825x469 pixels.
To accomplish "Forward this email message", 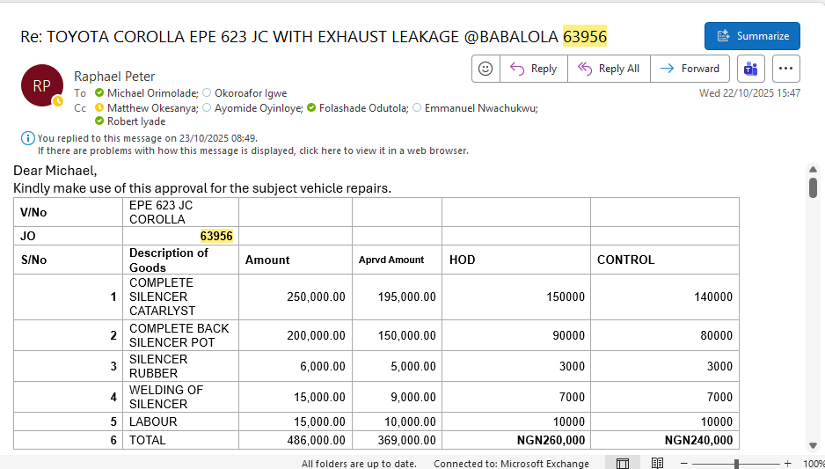I will pos(690,69).
